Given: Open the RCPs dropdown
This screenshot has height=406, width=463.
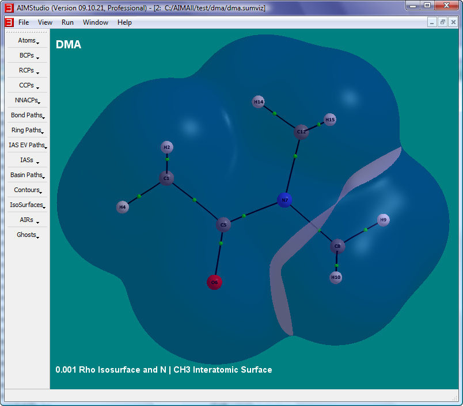Looking at the screenshot, I should (x=26, y=71).
